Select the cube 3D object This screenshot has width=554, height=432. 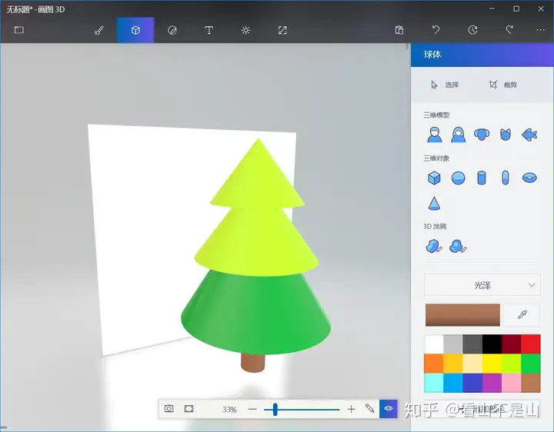click(434, 178)
